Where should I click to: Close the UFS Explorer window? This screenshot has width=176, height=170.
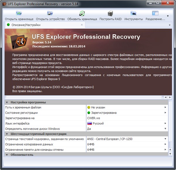[x=168, y=3]
